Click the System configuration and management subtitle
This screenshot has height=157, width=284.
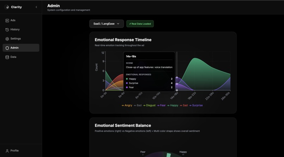coord(69,10)
